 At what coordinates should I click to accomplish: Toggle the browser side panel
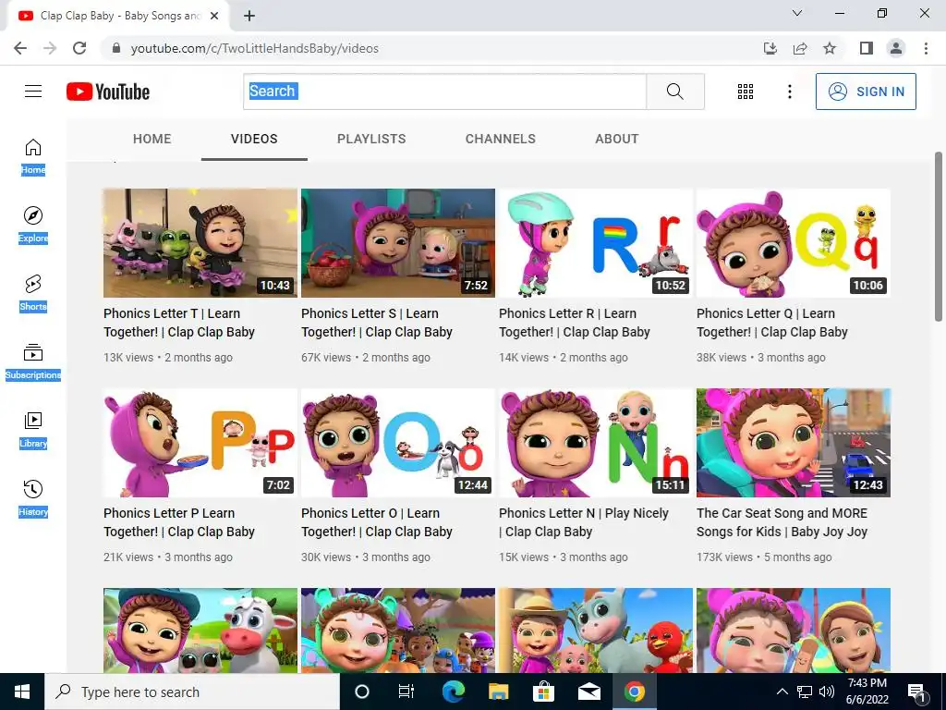[867, 48]
